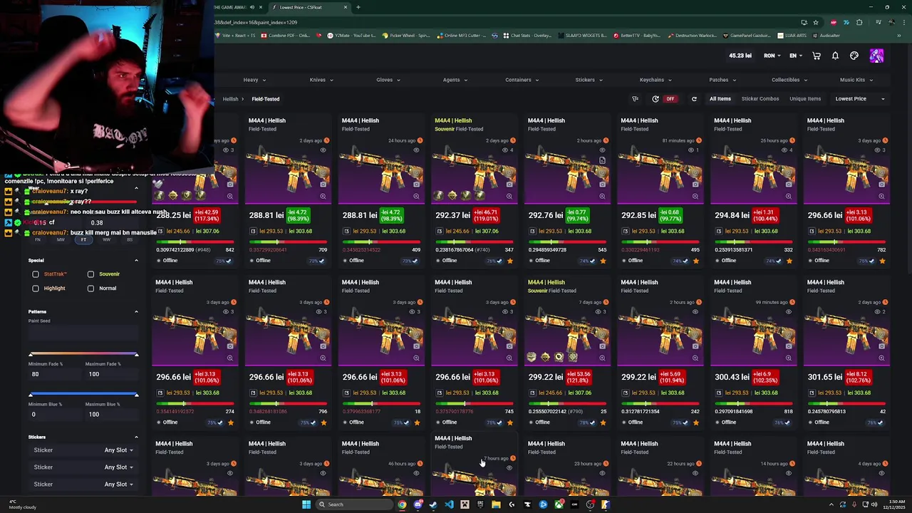Image resolution: width=912 pixels, height=513 pixels.
Task: Bookmark this page with the star icon
Action: tap(816, 22)
